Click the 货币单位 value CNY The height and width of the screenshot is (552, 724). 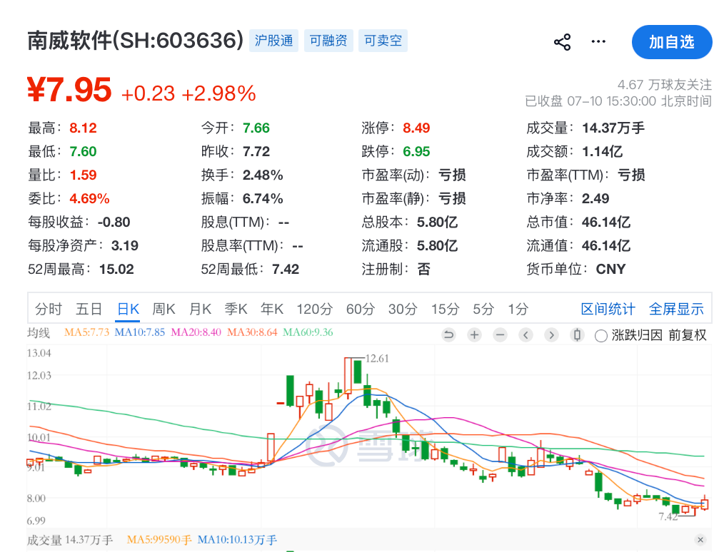point(611,269)
